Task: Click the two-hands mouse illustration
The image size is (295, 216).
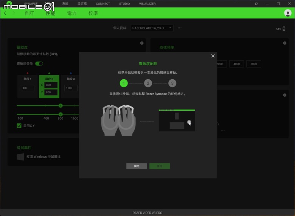Action: point(118,120)
